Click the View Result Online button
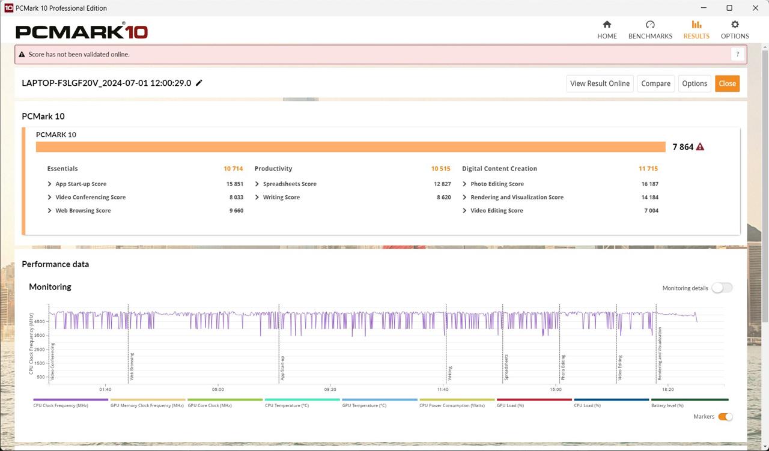Viewport: 769px width, 451px height. point(600,83)
